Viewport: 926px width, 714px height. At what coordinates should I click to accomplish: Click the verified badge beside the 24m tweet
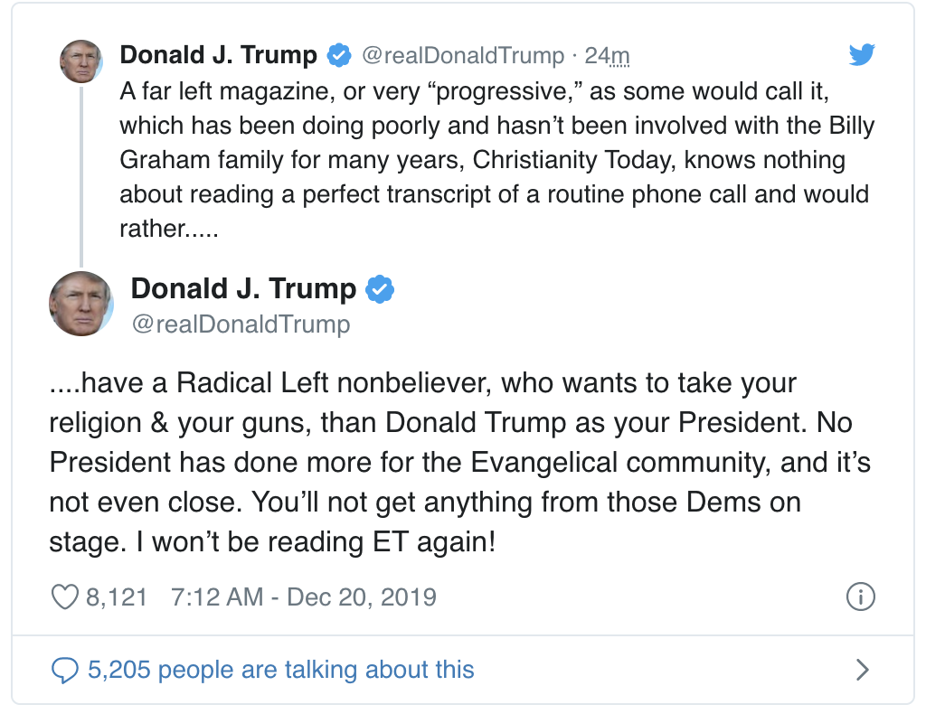click(339, 55)
